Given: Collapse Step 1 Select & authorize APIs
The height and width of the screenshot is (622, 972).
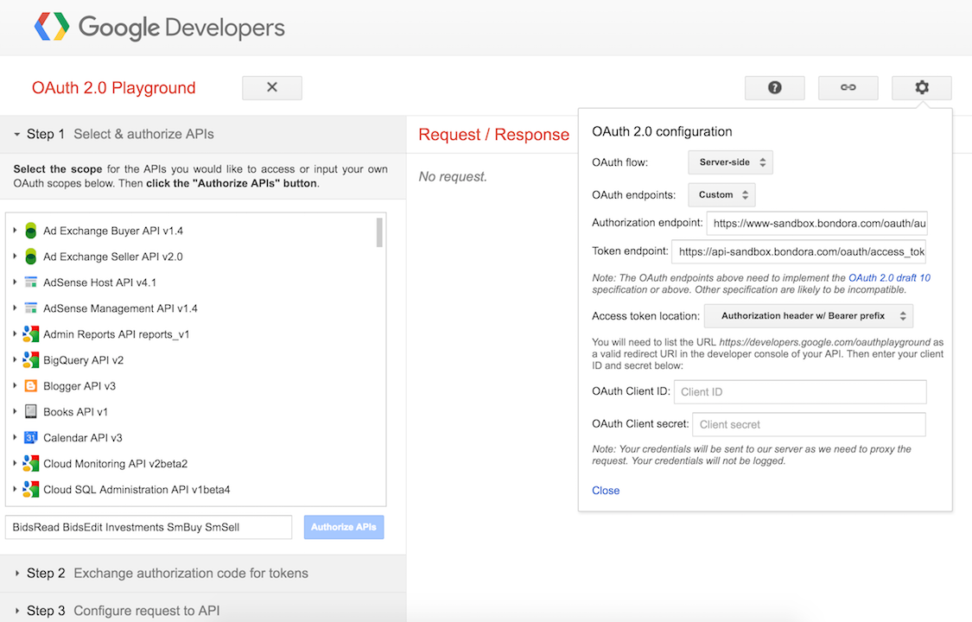Looking at the screenshot, I should point(203,134).
